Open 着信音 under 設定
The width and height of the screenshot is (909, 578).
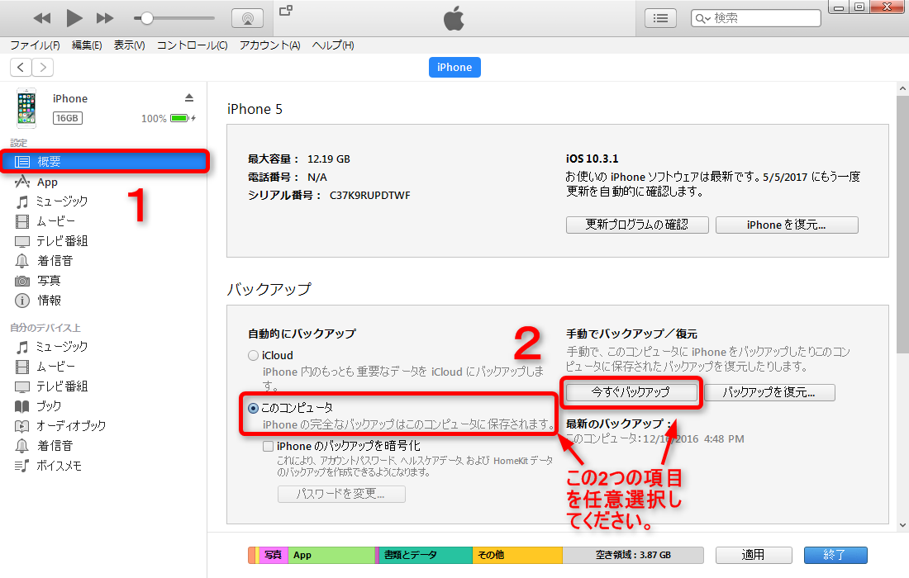[55, 261]
